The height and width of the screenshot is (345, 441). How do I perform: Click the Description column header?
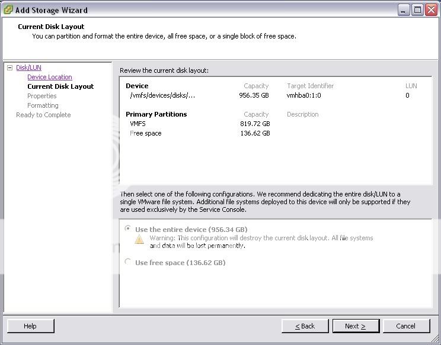[303, 114]
